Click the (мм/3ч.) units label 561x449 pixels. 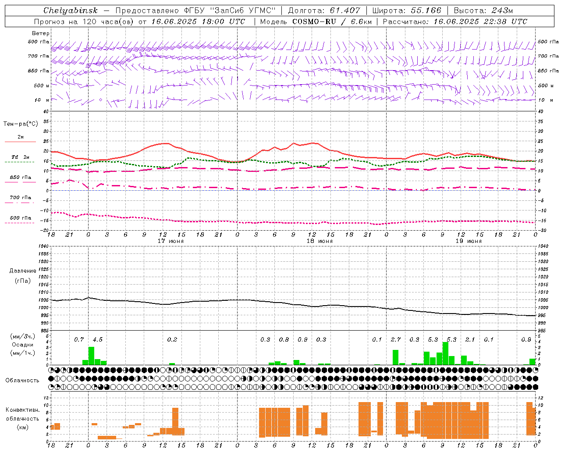point(22,336)
